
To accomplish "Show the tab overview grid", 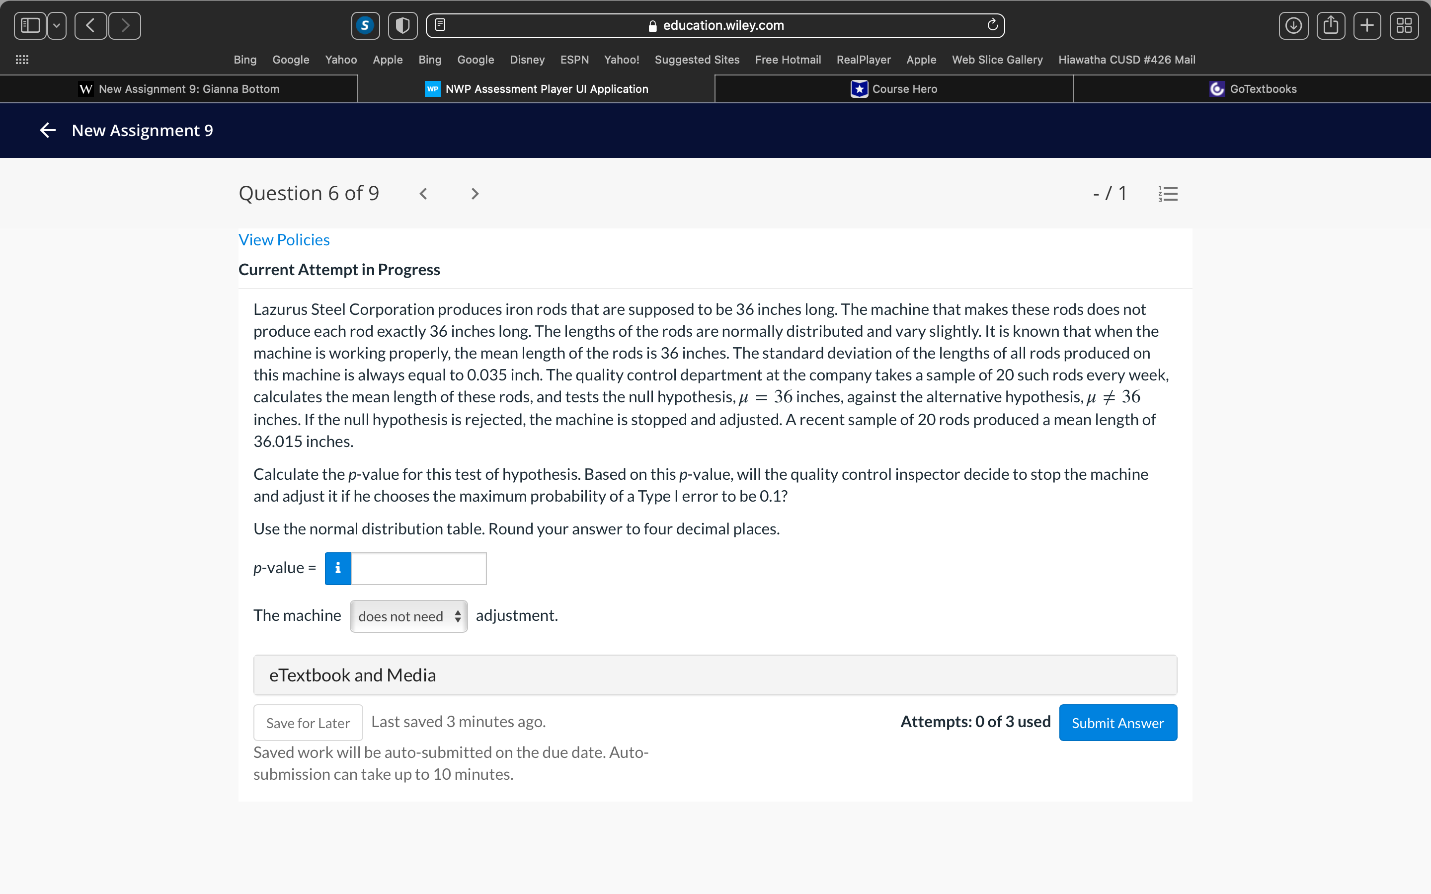I will (1404, 25).
